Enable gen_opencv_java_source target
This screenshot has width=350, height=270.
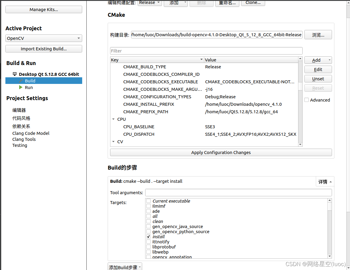[x=148, y=227]
